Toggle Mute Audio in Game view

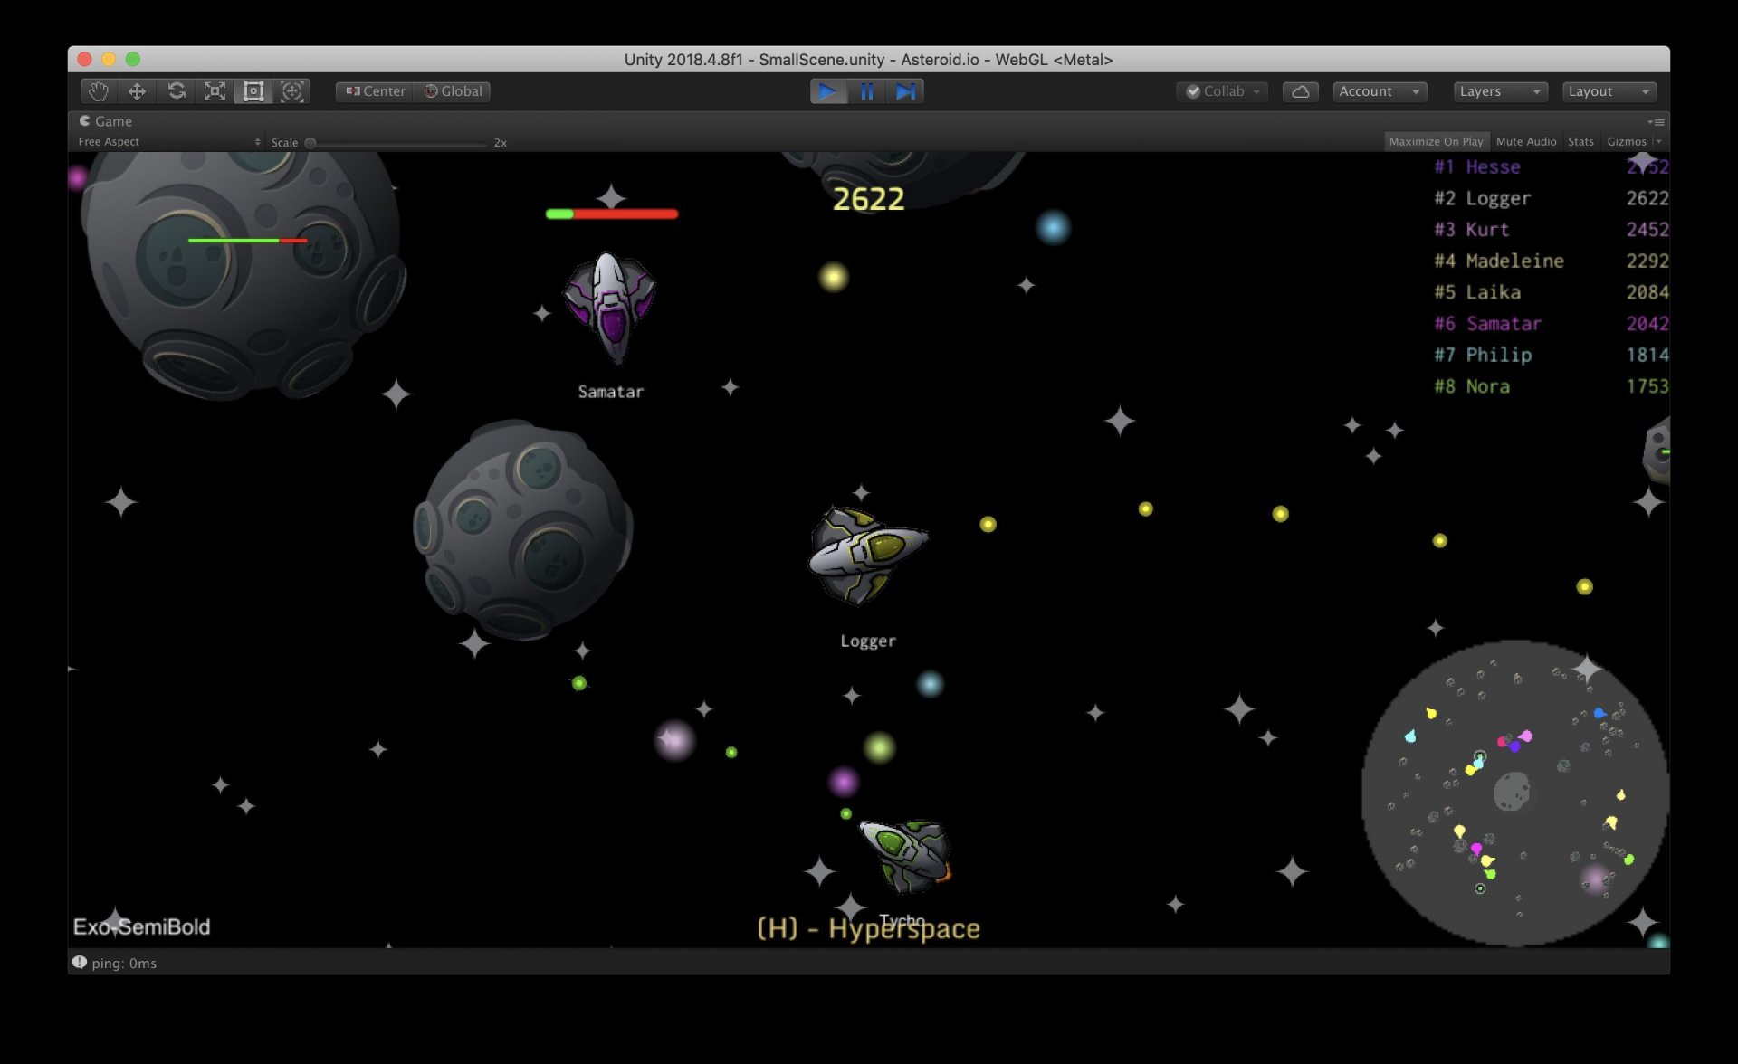(x=1525, y=141)
